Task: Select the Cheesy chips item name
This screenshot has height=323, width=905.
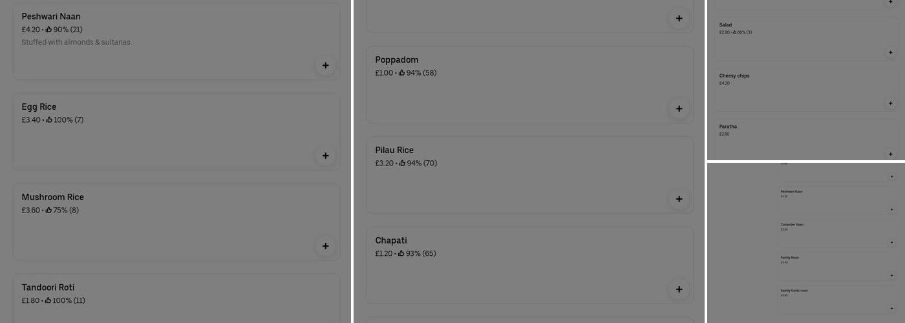Action: coord(734,76)
